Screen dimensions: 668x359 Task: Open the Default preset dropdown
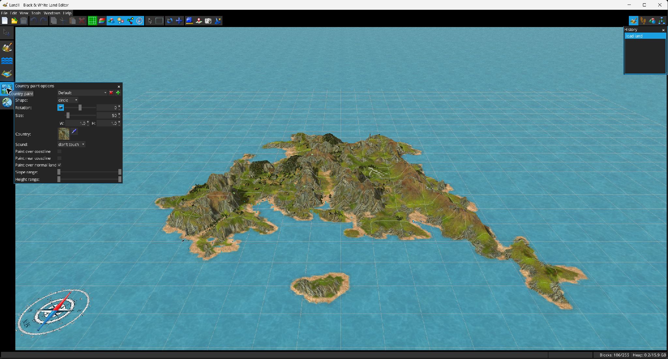(x=82, y=93)
